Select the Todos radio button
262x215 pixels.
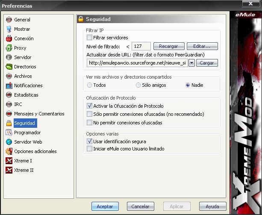pyautogui.click(x=89, y=85)
